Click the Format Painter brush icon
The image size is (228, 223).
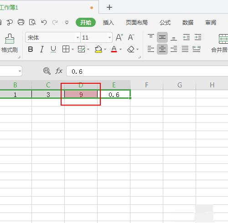(10, 39)
